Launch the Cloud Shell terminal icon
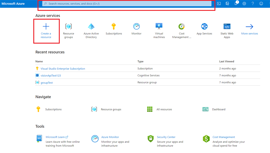Image resolution: width=270 pixels, height=153 pixels. [219, 3]
